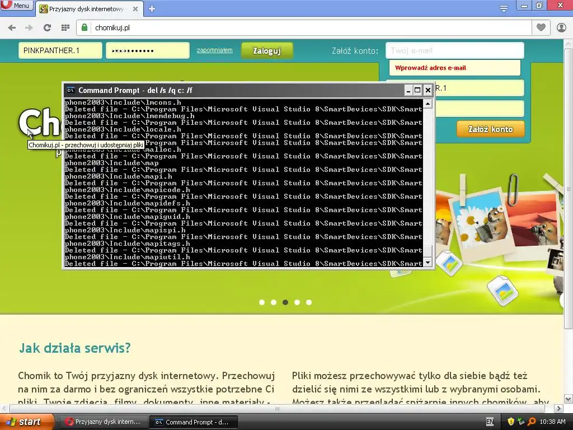Open the security shield tray icon
Screen dimensions: 573x430
point(511,422)
